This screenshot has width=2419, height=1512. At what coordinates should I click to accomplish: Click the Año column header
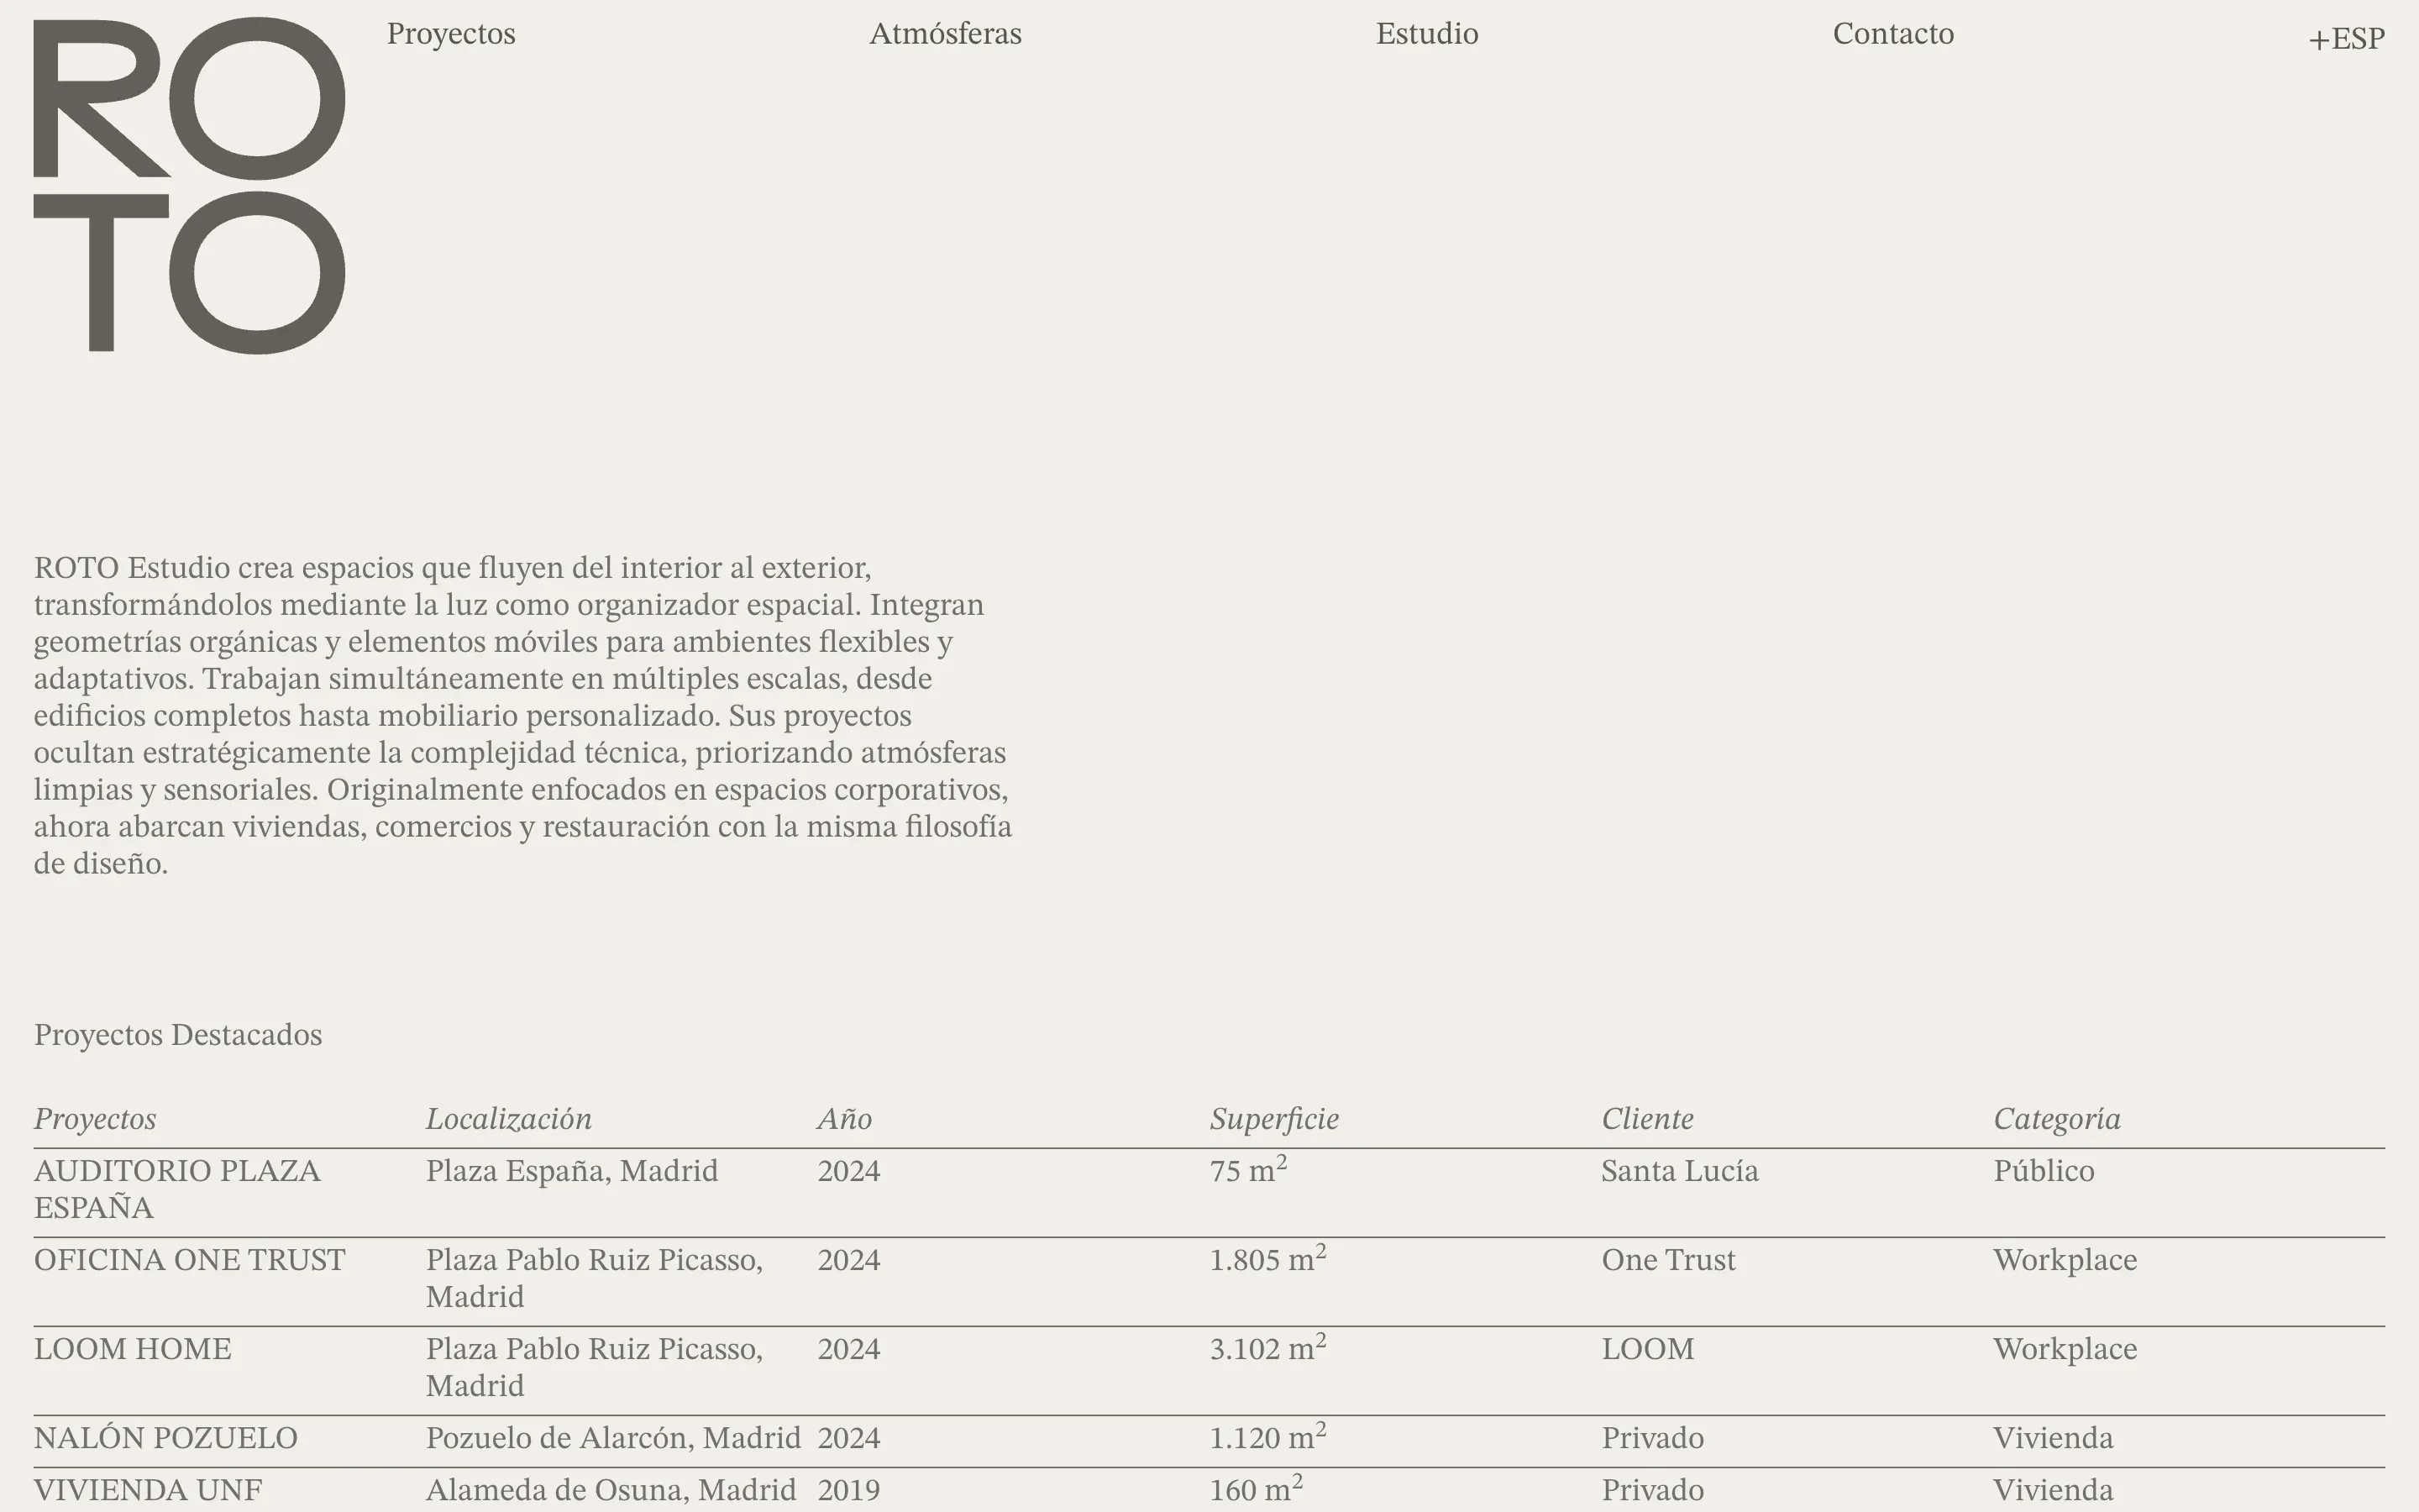pos(845,1119)
